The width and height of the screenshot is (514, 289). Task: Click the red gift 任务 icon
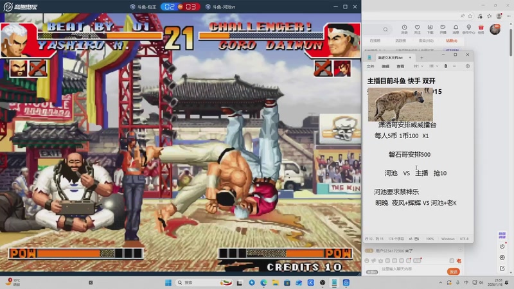pos(481,29)
